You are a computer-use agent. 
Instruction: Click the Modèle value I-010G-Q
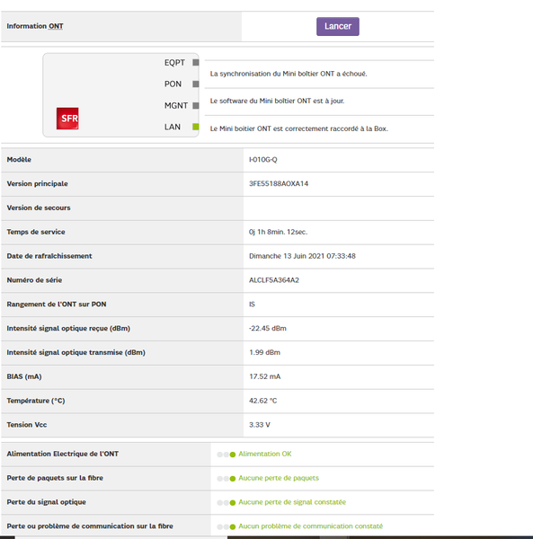point(262,160)
